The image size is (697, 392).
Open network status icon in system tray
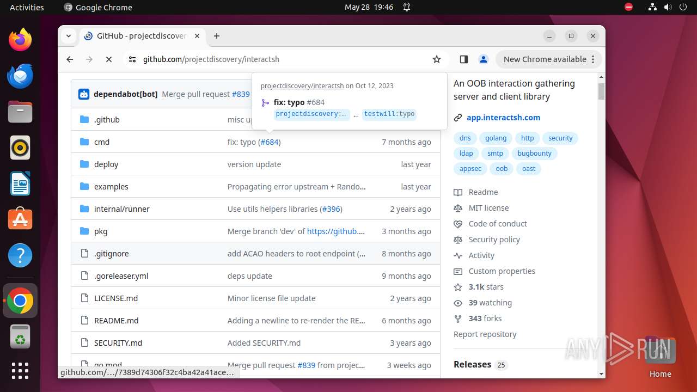(x=653, y=7)
